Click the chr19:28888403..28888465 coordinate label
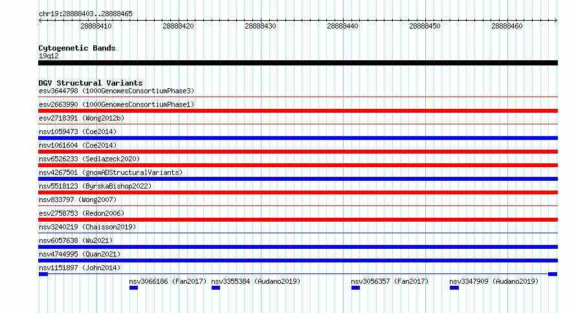The image size is (576, 313). point(85,14)
